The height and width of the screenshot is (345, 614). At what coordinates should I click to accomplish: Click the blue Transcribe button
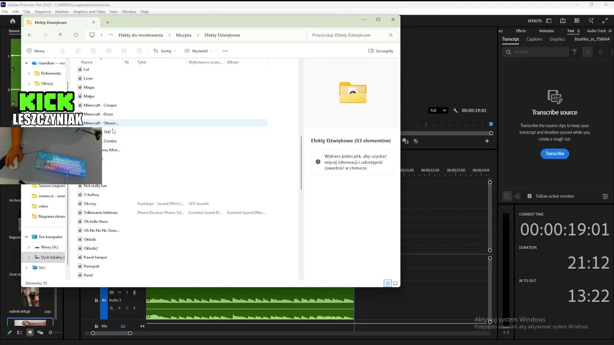[x=555, y=153]
